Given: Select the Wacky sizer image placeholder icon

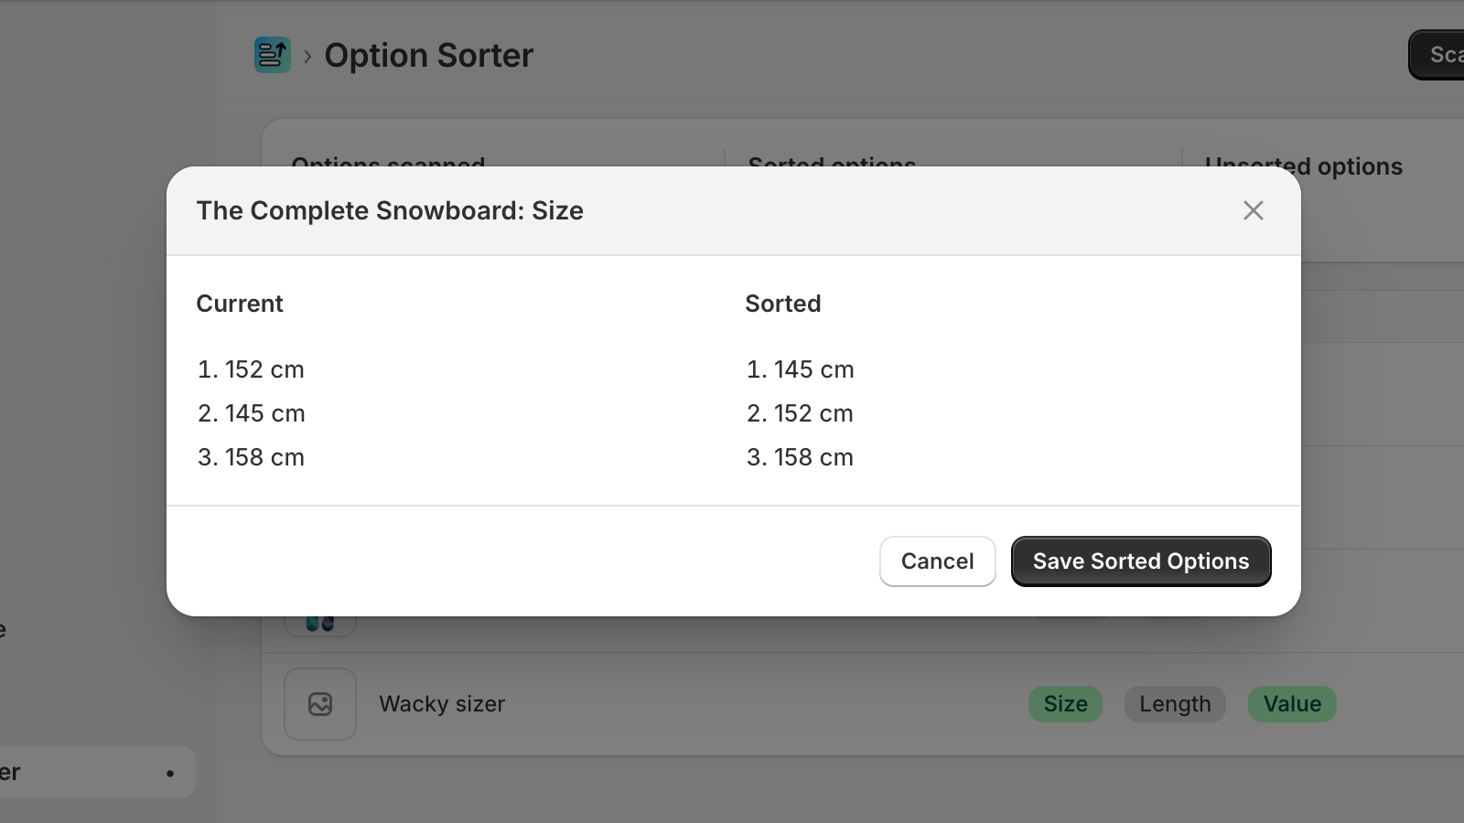Looking at the screenshot, I should click(320, 704).
